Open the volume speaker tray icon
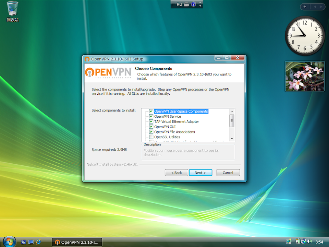The image size is (329, 247). [x=309, y=242]
